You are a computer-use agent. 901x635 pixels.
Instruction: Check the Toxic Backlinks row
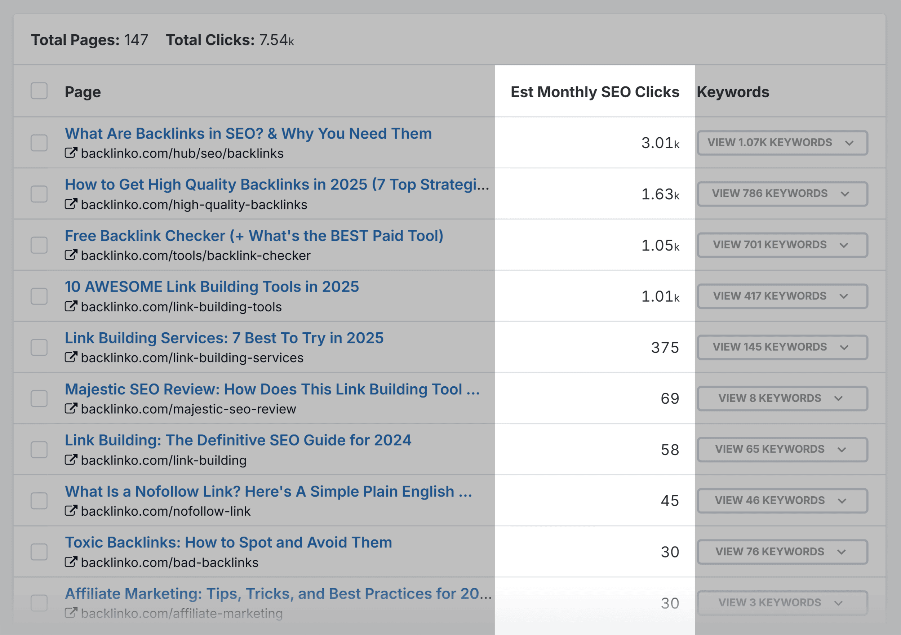coord(39,552)
